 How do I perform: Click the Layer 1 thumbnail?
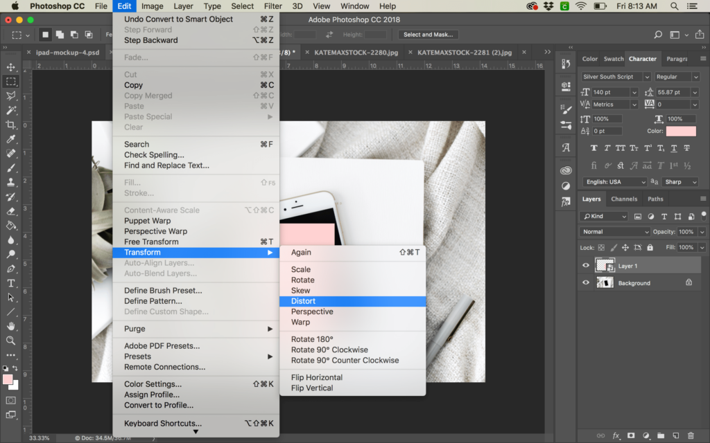click(x=605, y=265)
